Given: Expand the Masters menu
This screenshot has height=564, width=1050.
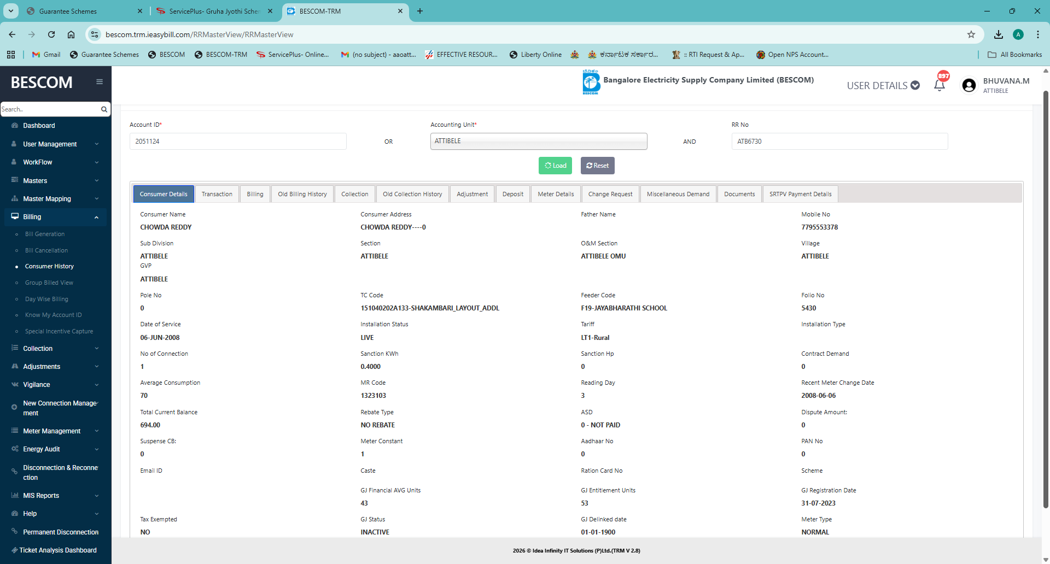Looking at the screenshot, I should (55, 181).
